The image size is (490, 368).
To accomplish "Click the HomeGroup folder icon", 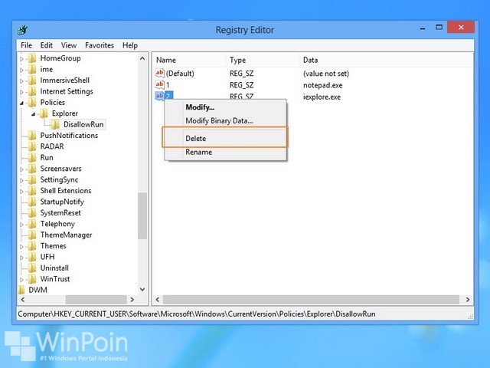I will [x=32, y=58].
